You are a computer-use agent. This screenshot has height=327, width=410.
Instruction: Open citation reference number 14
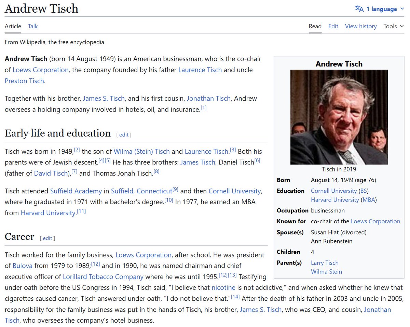(x=235, y=297)
